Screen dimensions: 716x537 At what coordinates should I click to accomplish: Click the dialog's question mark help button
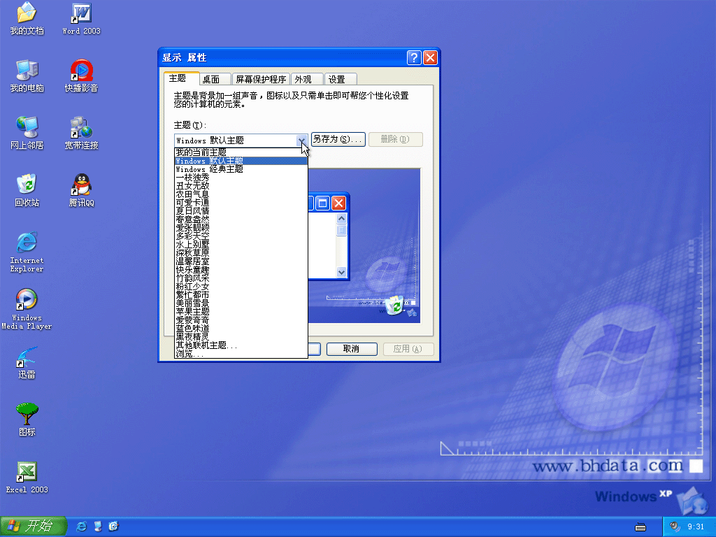414,57
